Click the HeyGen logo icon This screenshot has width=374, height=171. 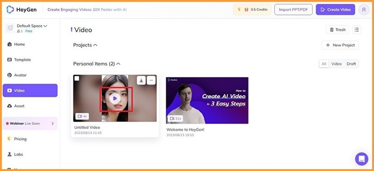pyautogui.click(x=10, y=9)
